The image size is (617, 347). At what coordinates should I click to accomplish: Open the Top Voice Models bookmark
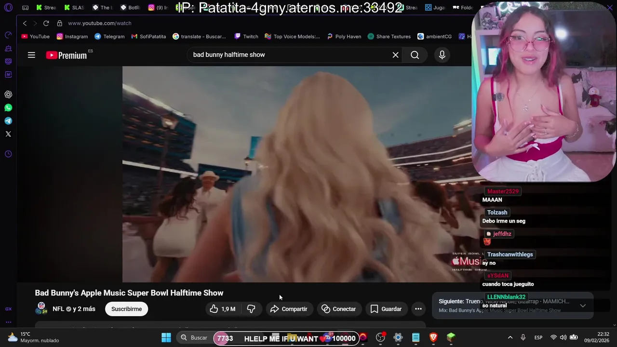(292, 37)
